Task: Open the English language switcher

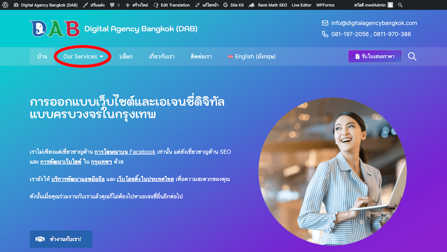Action: (251, 57)
